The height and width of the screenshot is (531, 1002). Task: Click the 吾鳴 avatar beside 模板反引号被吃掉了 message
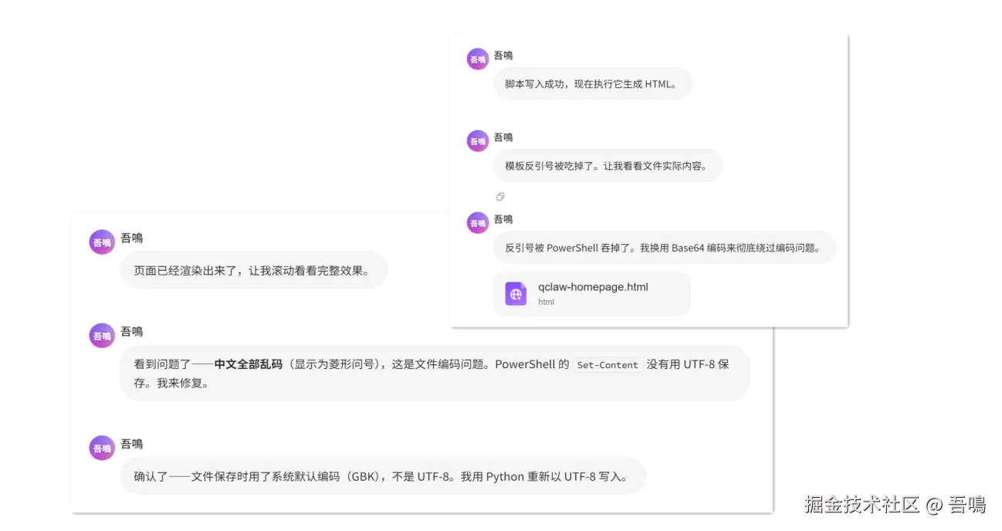tap(478, 140)
